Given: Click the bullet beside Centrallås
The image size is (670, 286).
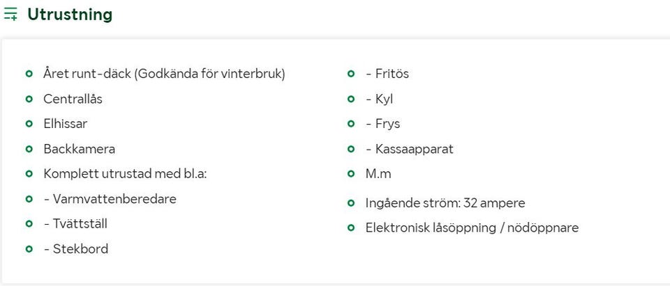Looking at the screenshot, I should (x=29, y=100).
